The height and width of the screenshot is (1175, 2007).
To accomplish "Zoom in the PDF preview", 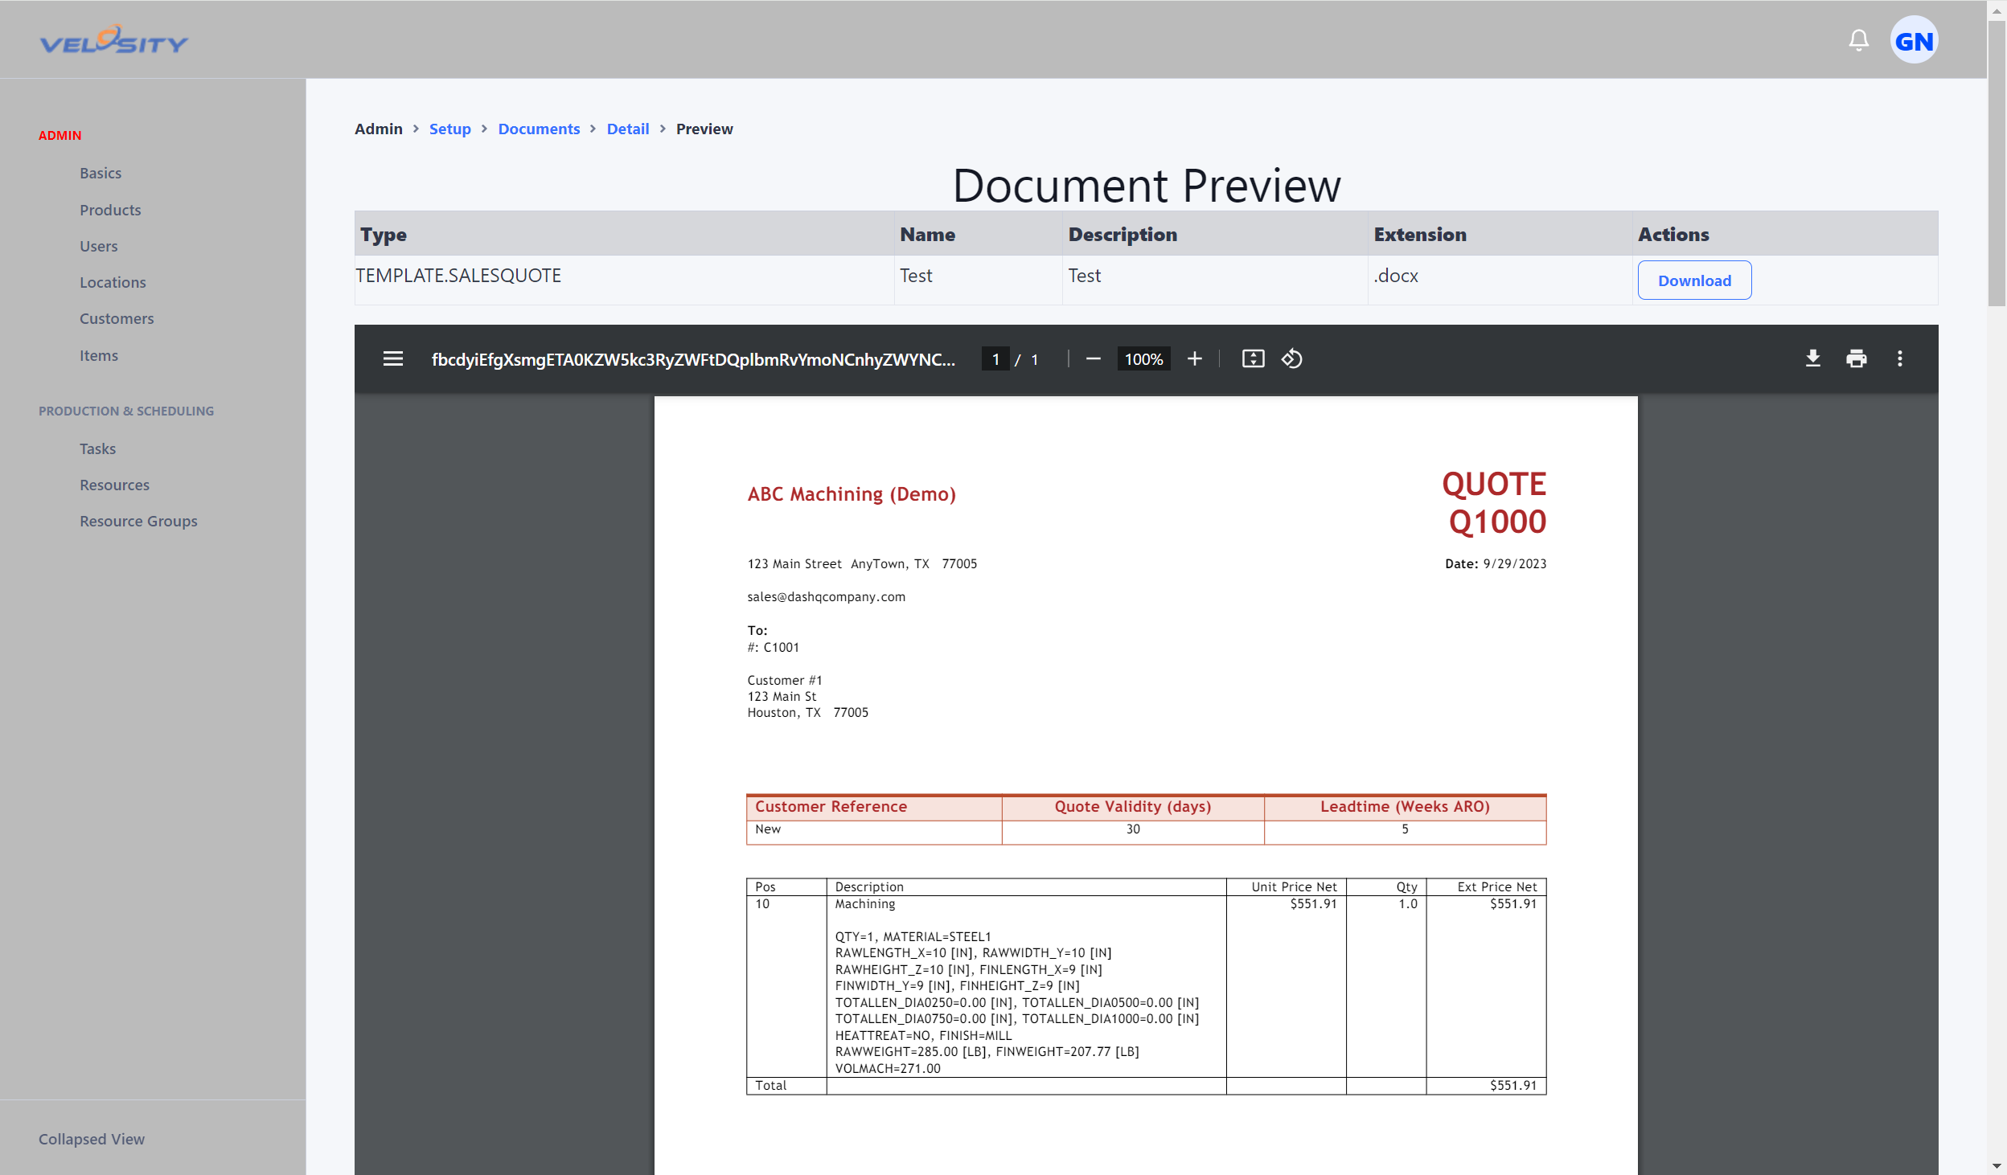I will click(1195, 358).
